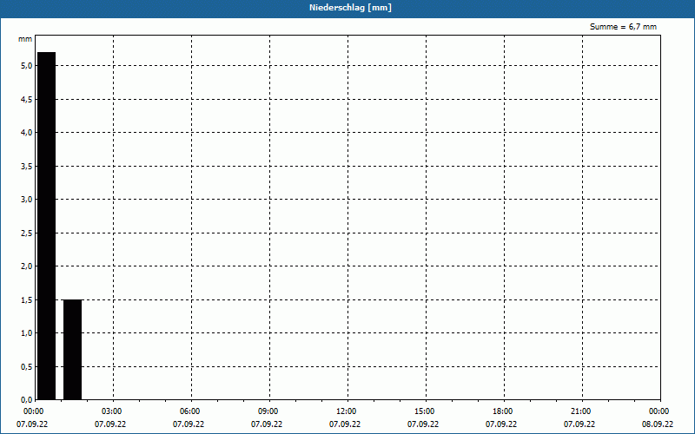Viewport: 695px width, 434px height.
Task: Click the 0,5 y-axis tick label
Action: [25, 367]
